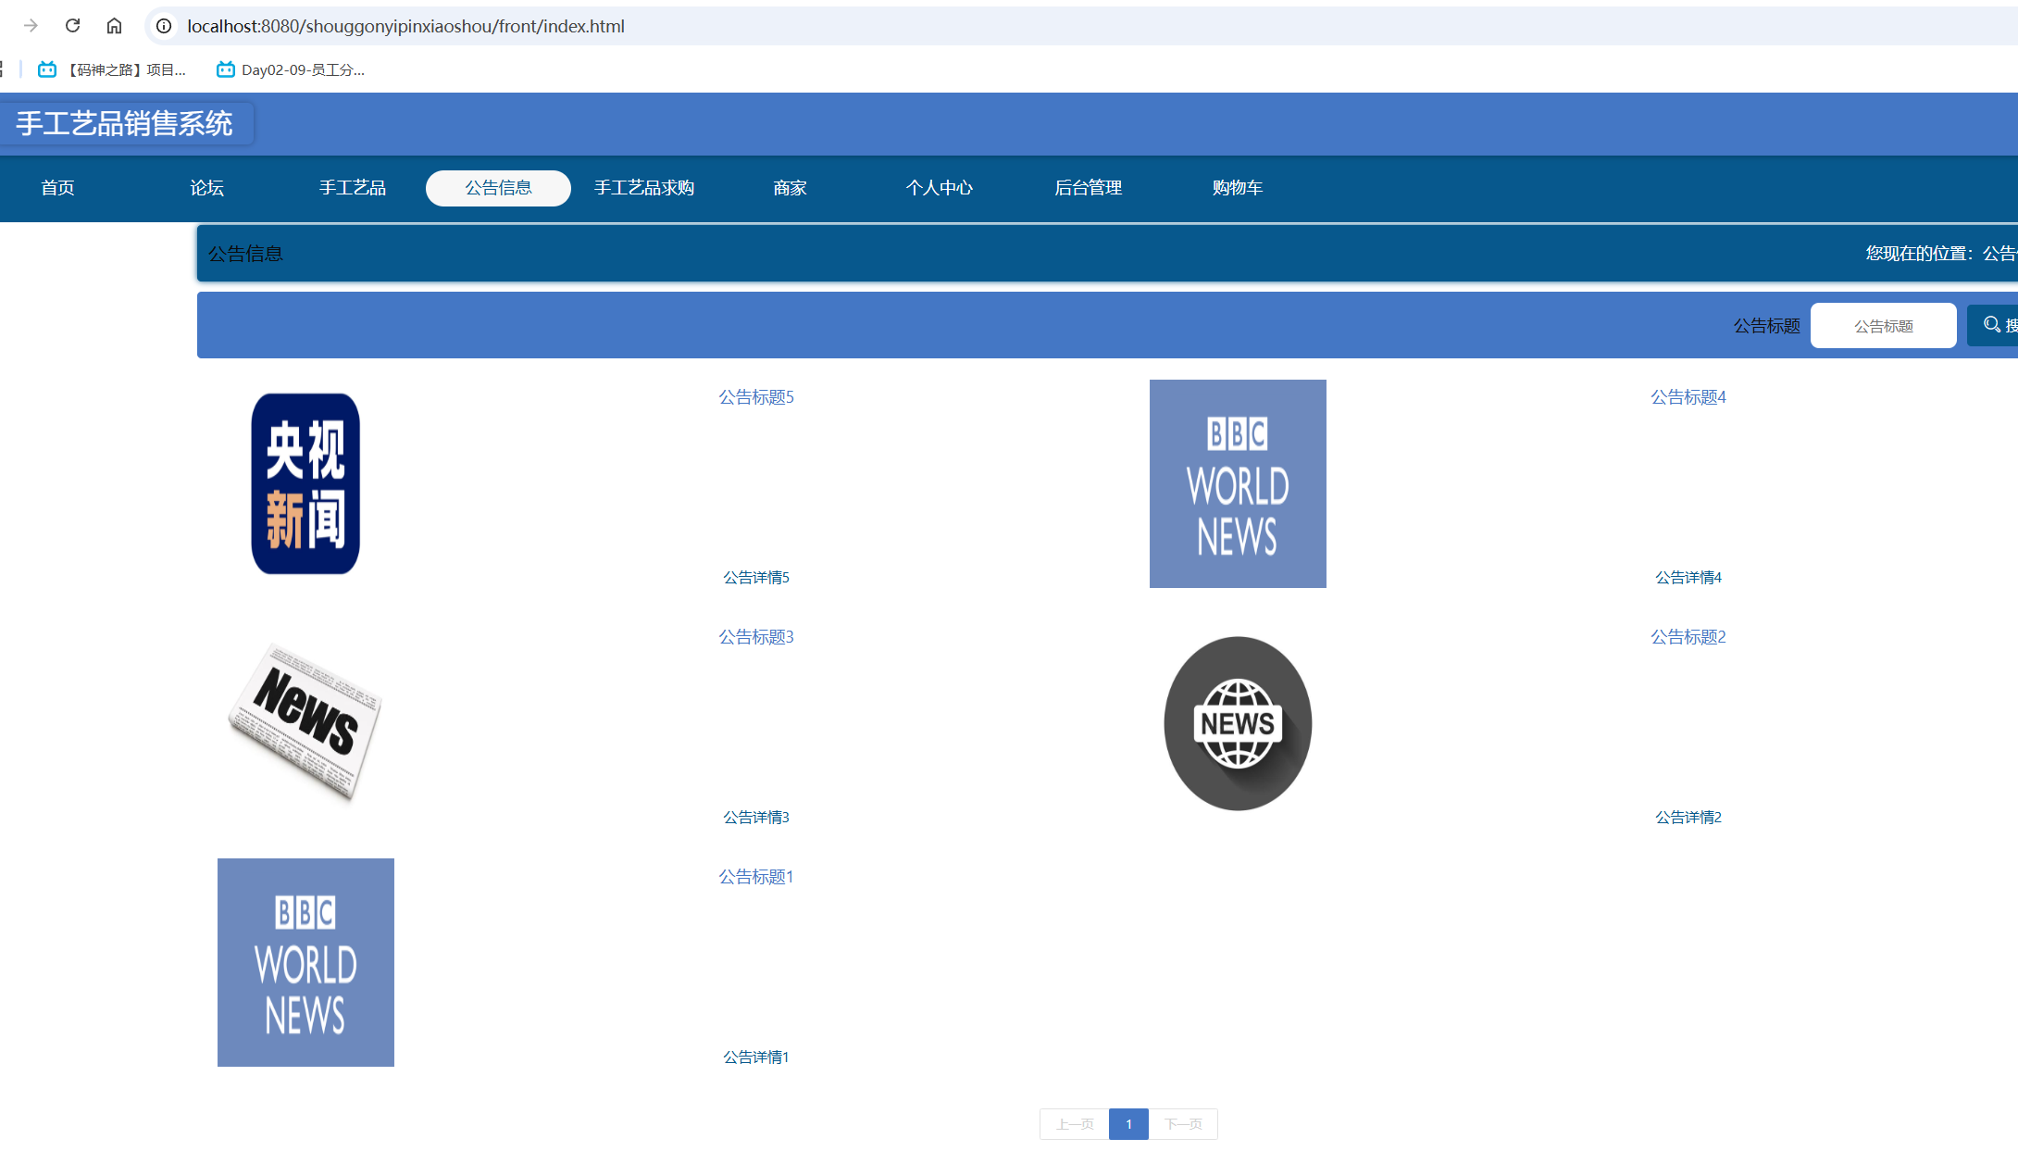The height and width of the screenshot is (1151, 2018).
Task: Open the 个人中心 menu item
Action: (939, 188)
